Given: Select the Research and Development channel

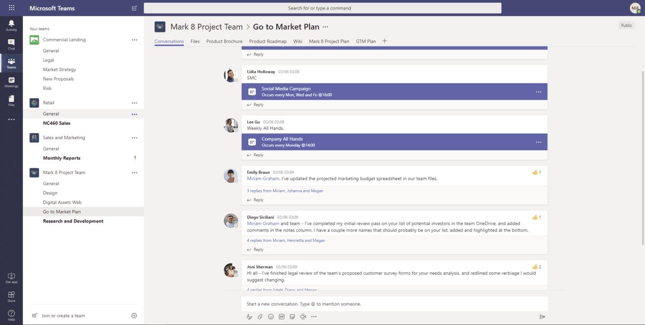Looking at the screenshot, I should click(73, 221).
